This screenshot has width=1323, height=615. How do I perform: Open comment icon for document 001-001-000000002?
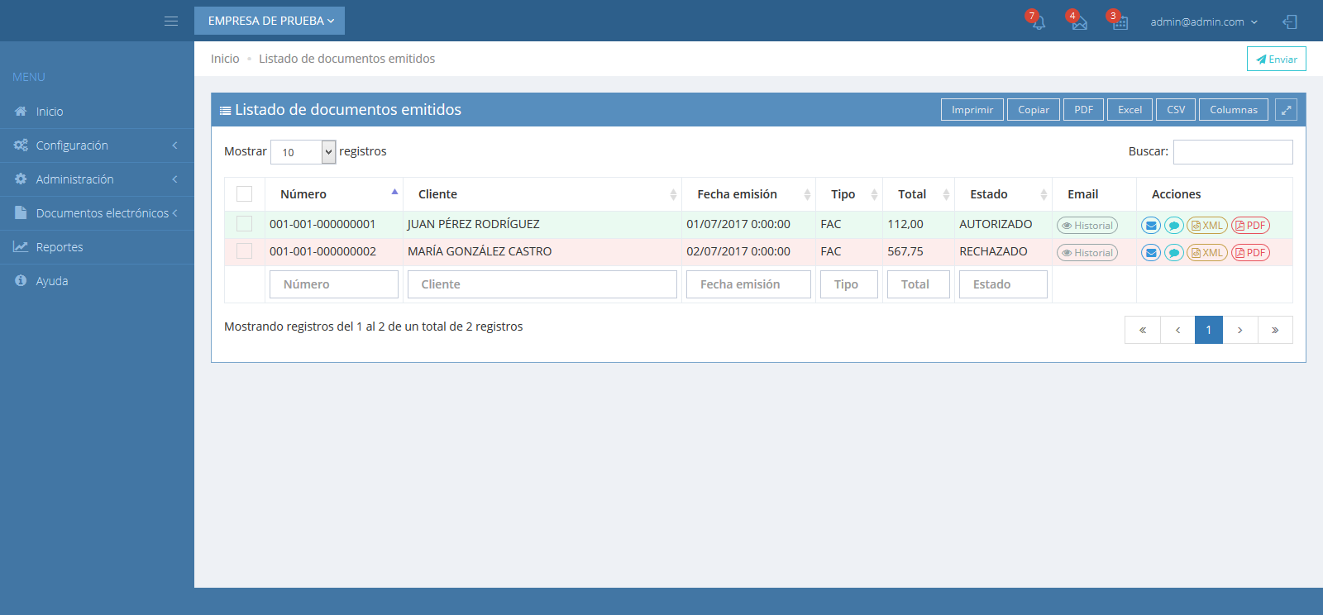click(1174, 253)
